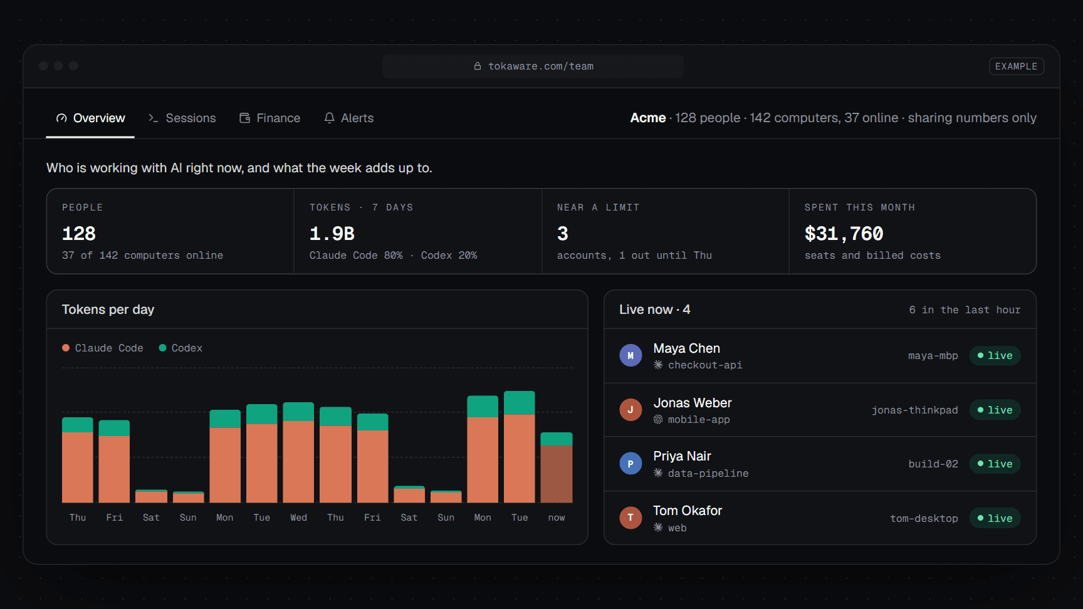Click the tom-desktop computer name

[924, 518]
